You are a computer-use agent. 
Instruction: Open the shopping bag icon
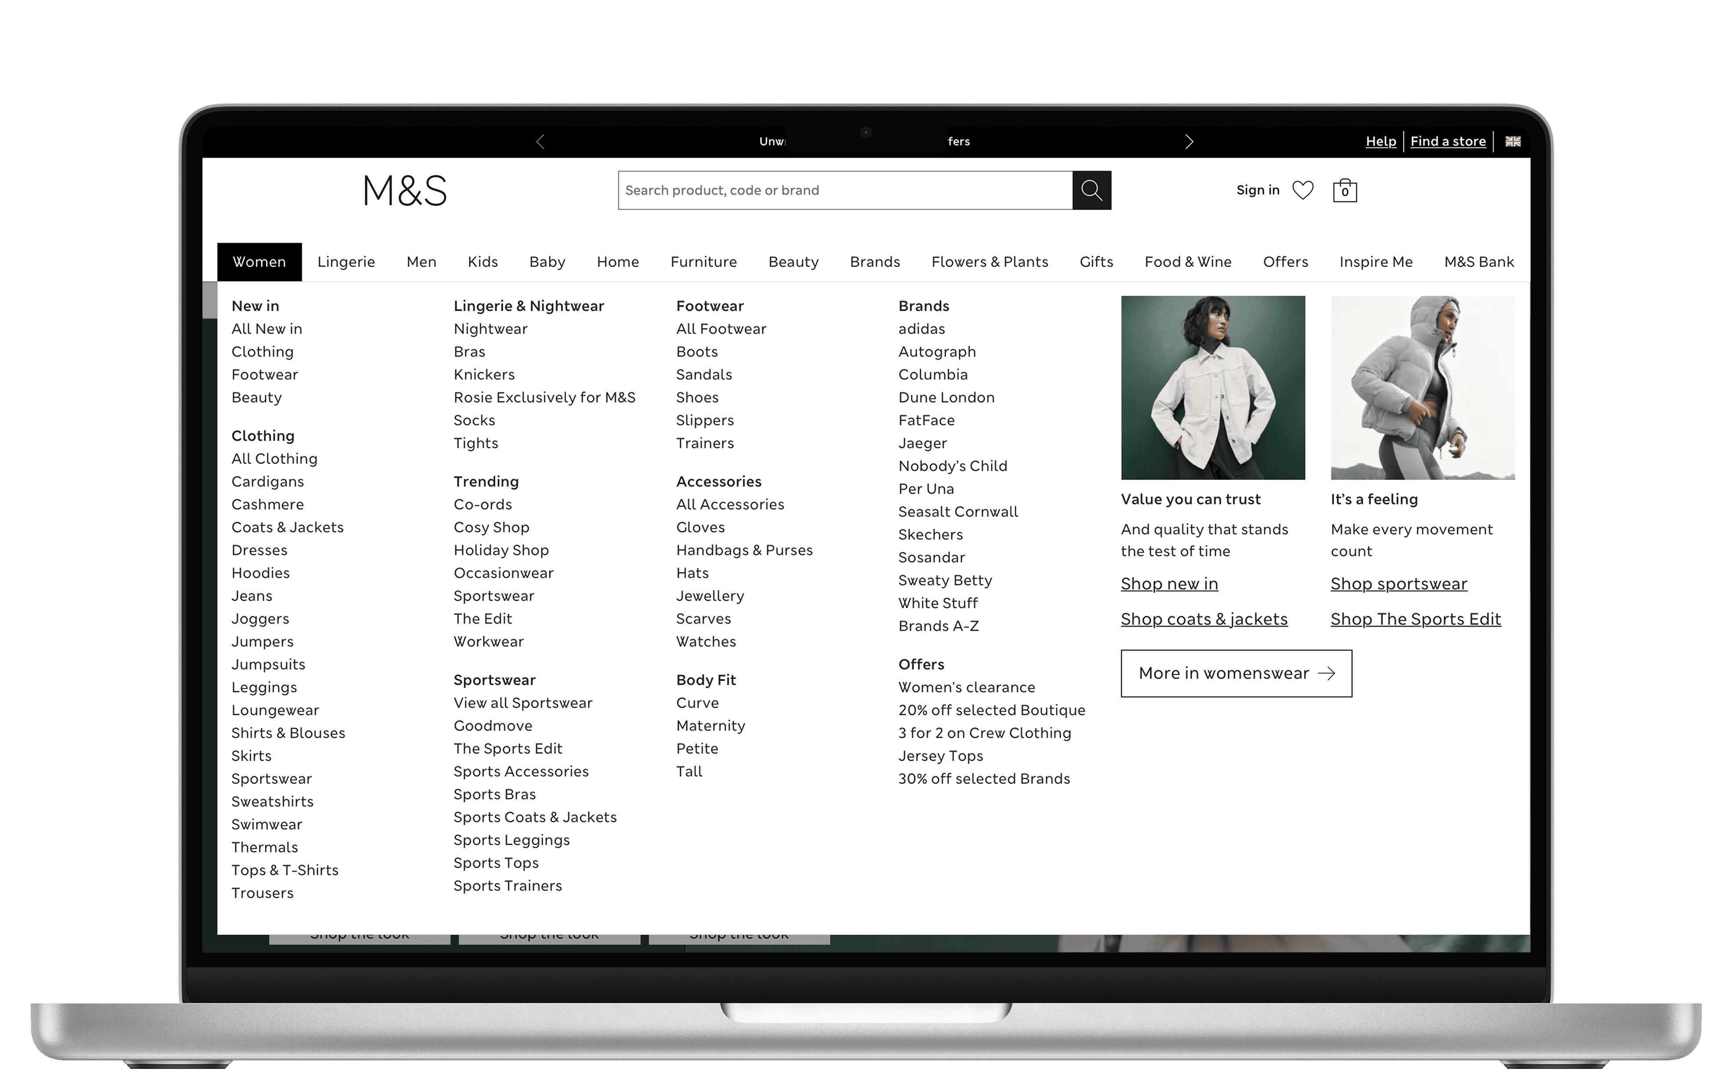coord(1344,190)
